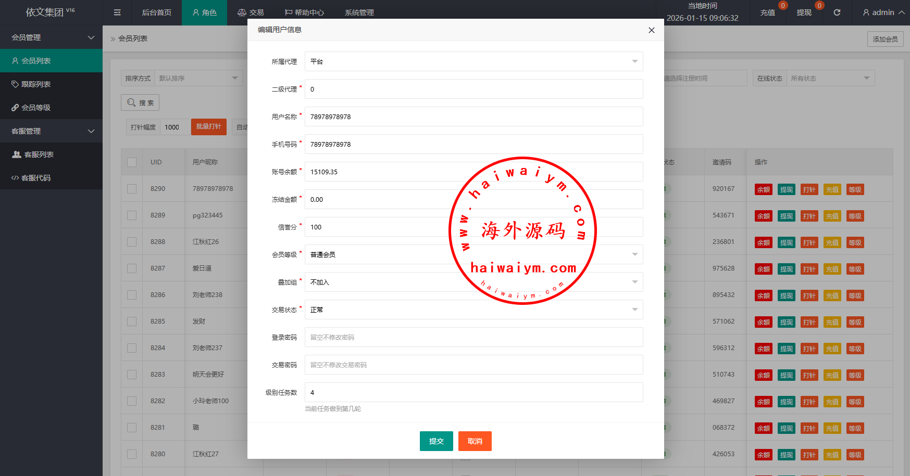Image resolution: width=910 pixels, height=476 pixels.
Task: Click the 登录密码 input field
Action: (x=473, y=337)
